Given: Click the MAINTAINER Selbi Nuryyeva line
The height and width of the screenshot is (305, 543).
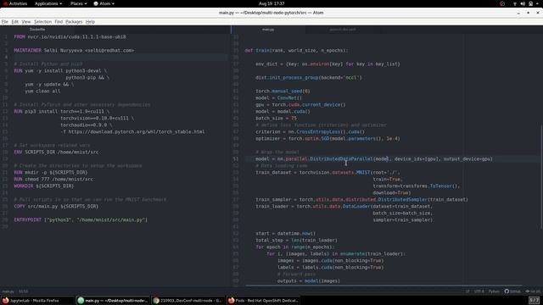Looking at the screenshot, I should pos(74,50).
